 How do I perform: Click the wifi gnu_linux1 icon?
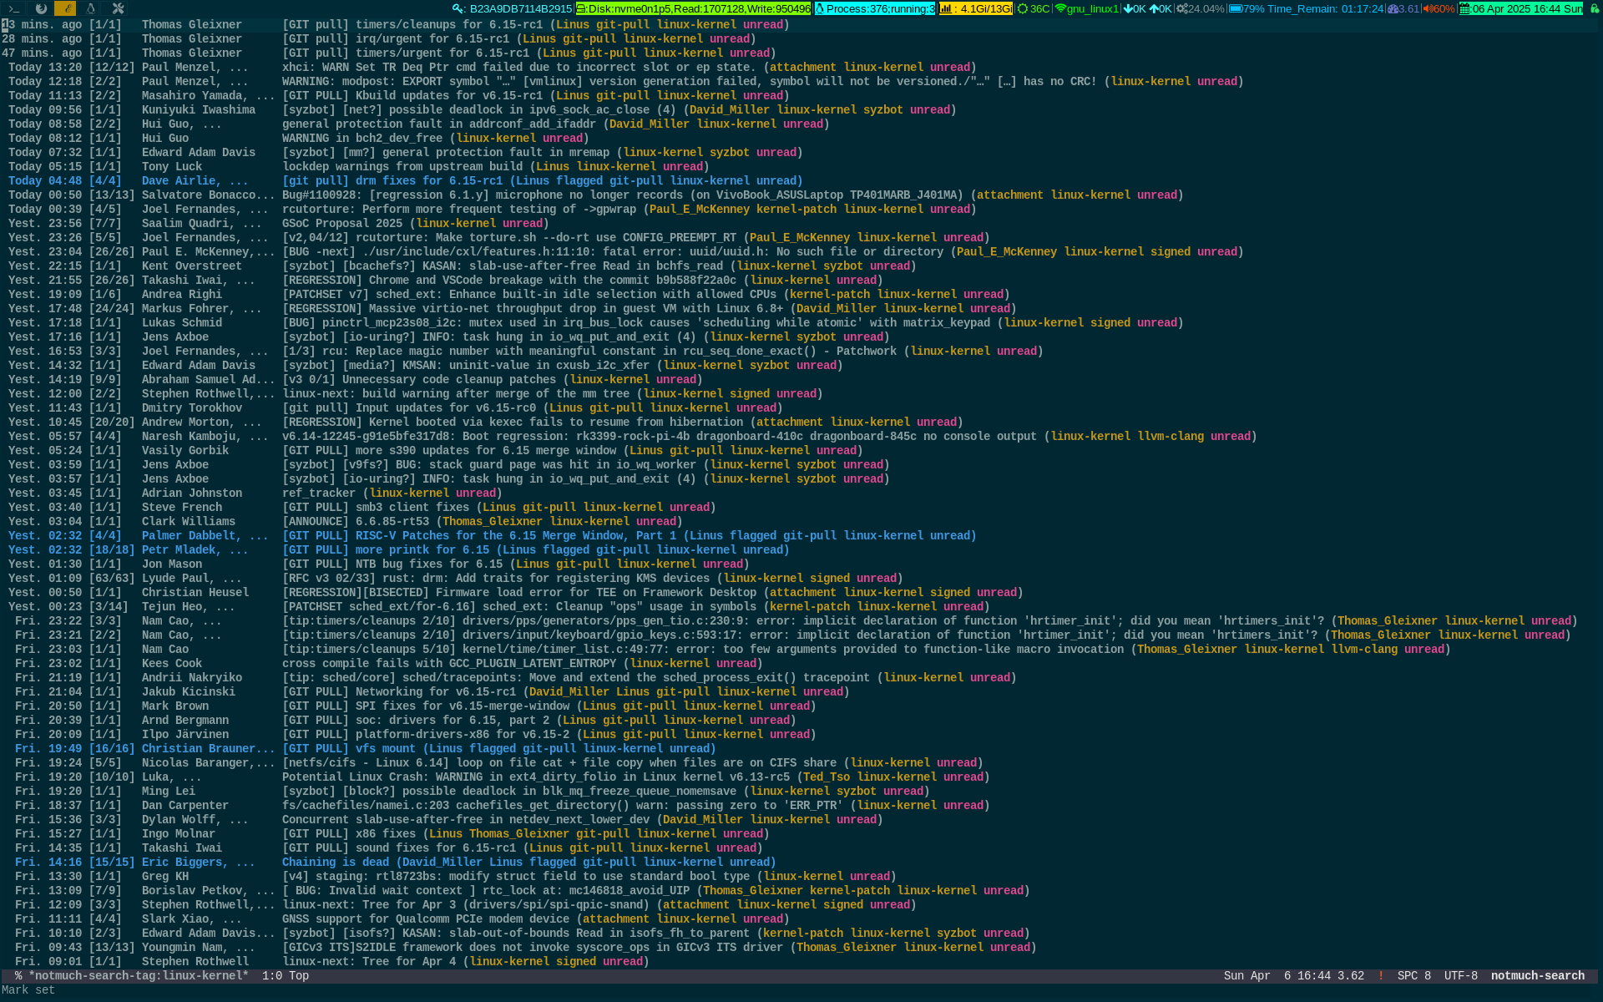tap(1060, 8)
